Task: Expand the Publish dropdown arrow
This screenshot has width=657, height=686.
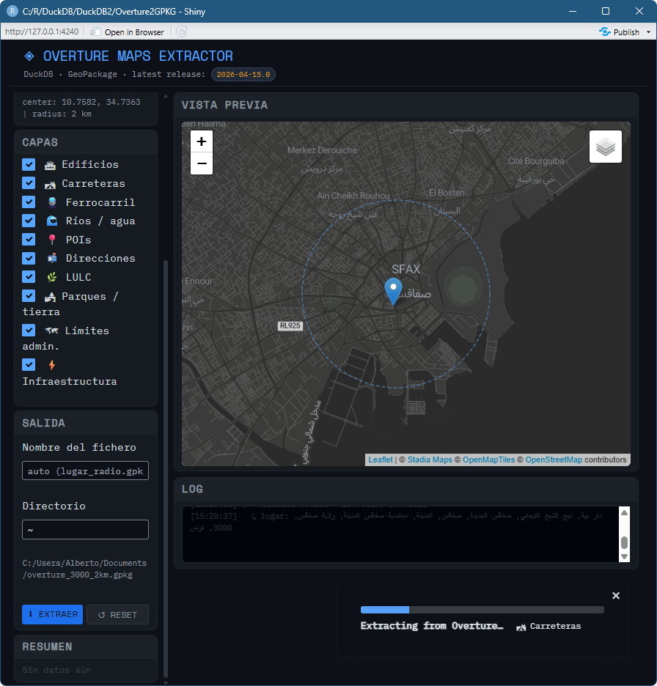Action: click(647, 32)
